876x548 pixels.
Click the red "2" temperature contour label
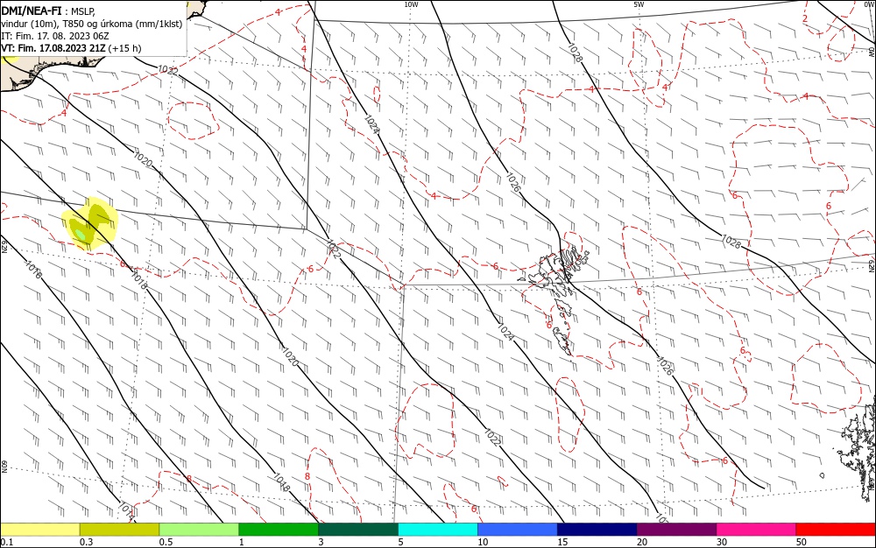point(805,18)
